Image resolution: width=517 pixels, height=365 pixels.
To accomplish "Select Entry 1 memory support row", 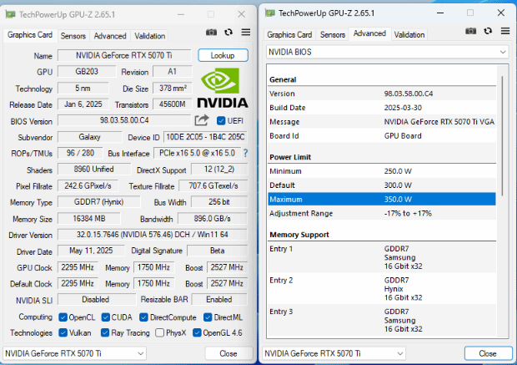I will coord(382,257).
